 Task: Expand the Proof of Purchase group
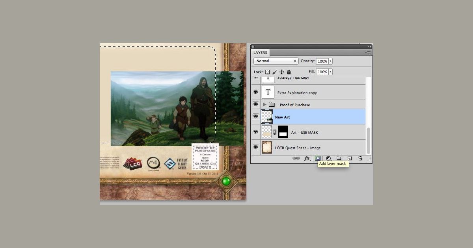[x=264, y=105]
